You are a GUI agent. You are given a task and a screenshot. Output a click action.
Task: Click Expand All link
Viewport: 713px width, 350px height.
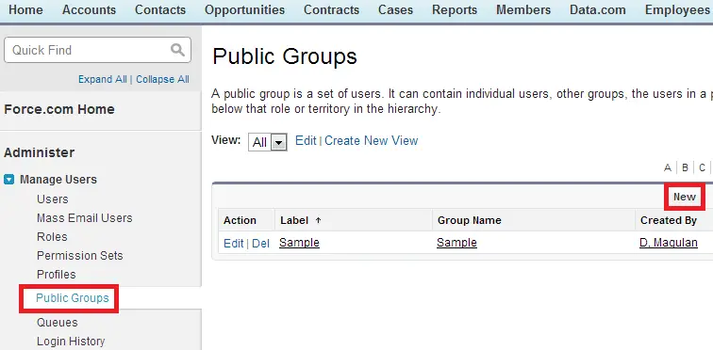pos(102,79)
